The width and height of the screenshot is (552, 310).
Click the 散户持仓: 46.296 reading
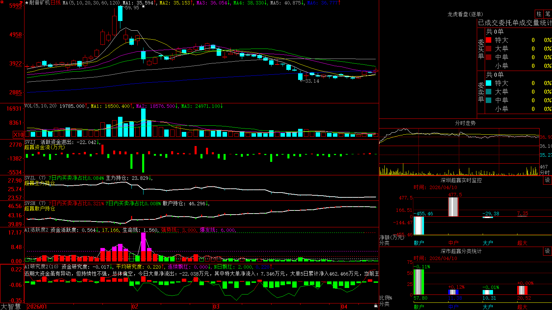(184, 204)
